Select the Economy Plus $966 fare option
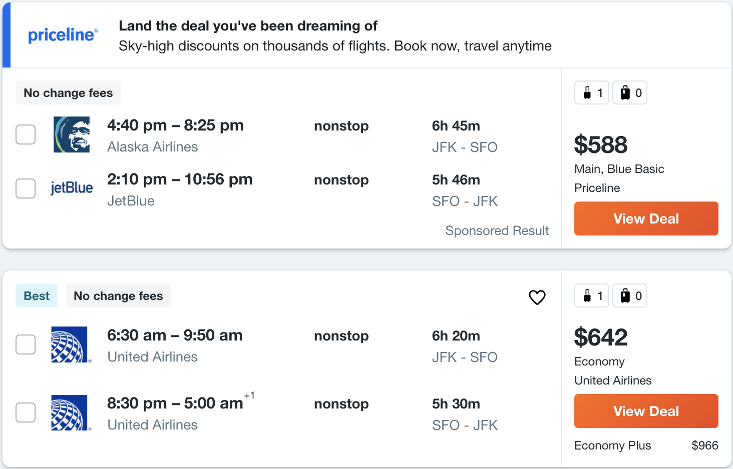This screenshot has width=733, height=469. pyautogui.click(x=646, y=445)
